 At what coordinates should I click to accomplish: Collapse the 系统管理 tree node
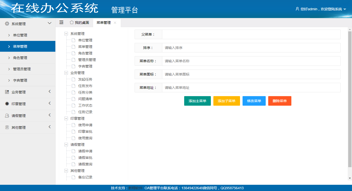coord(66,34)
